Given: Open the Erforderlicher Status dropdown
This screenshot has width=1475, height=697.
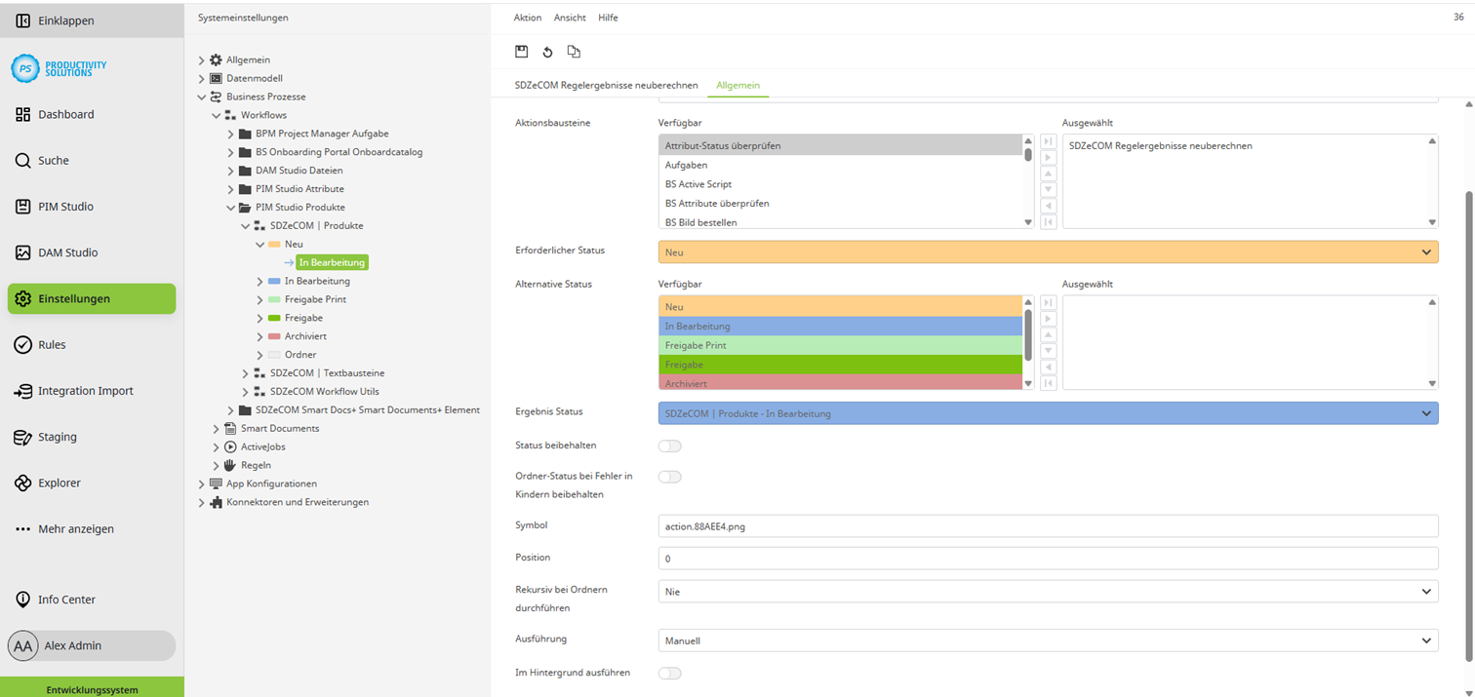Looking at the screenshot, I should [1047, 252].
